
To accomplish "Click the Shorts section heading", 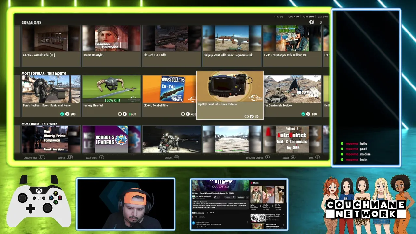I will coord(256,183).
